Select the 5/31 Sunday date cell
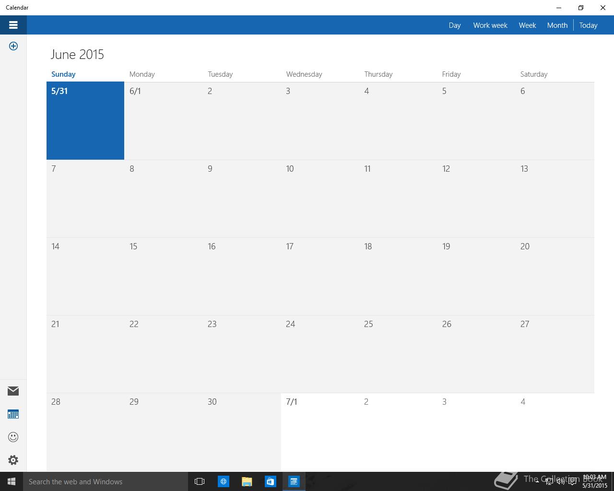Screen dimensions: 614x491 (x=85, y=120)
